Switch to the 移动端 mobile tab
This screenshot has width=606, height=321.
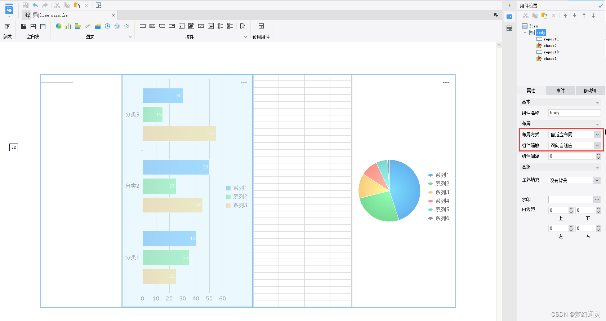(x=590, y=91)
